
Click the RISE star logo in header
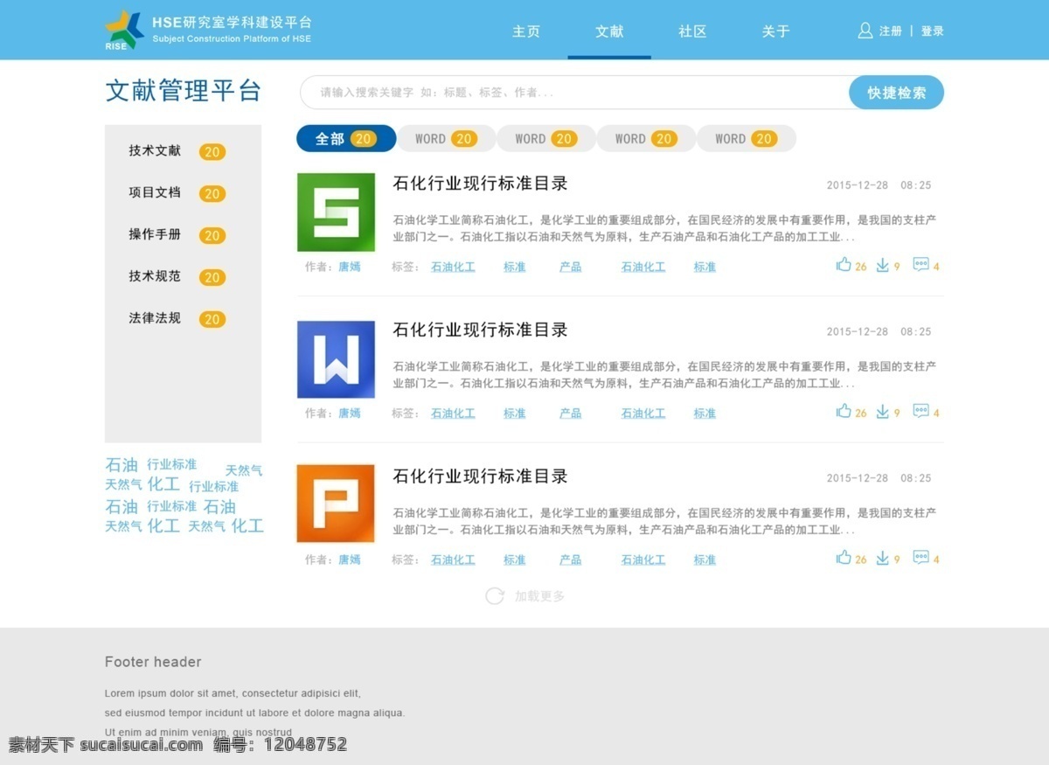pyautogui.click(x=123, y=31)
